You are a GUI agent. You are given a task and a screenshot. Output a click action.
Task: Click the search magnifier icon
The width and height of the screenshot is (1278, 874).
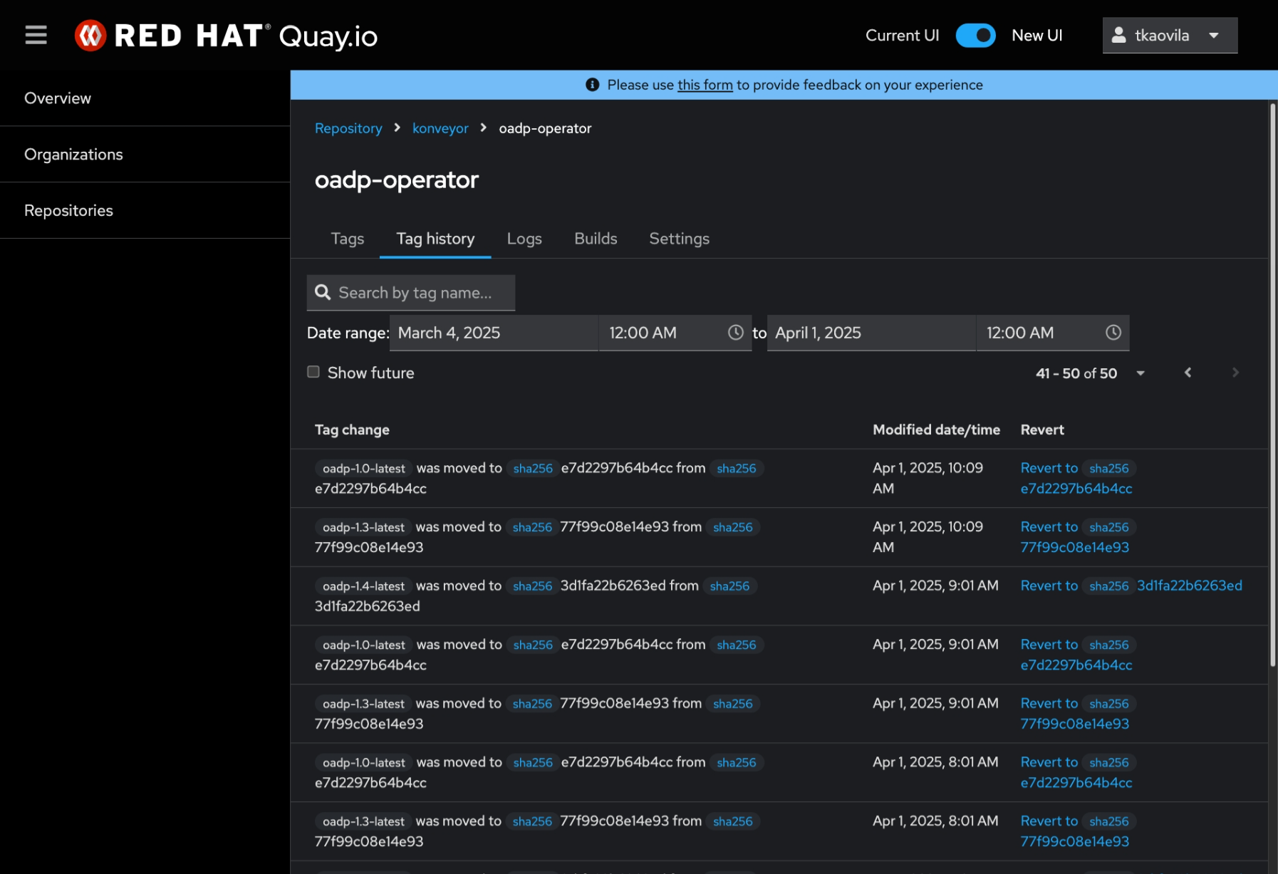[323, 293]
